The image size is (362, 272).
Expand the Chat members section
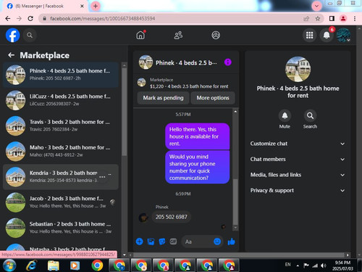point(298,159)
